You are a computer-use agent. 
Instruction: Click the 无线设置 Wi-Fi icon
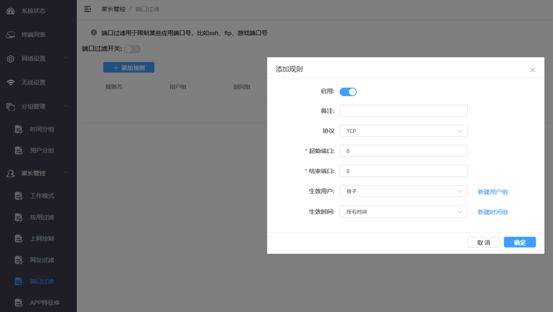pos(11,83)
